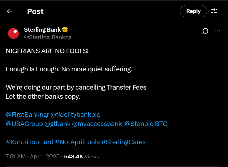Go to the @gtbank mention
Screen dimensions: 228x167
pyautogui.click(x=57, y=124)
